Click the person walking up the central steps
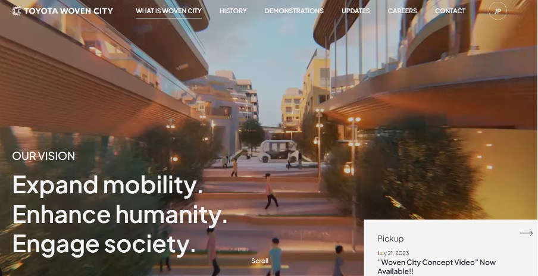Viewport: 538px width, 276px height. coord(270,191)
